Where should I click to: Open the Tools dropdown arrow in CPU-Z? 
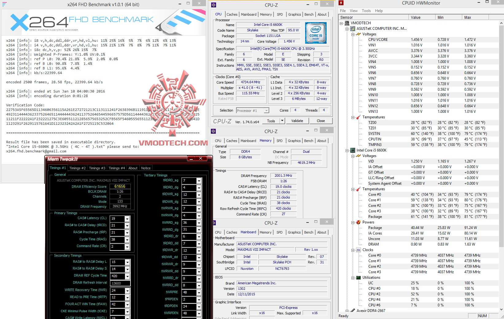pos(282,121)
